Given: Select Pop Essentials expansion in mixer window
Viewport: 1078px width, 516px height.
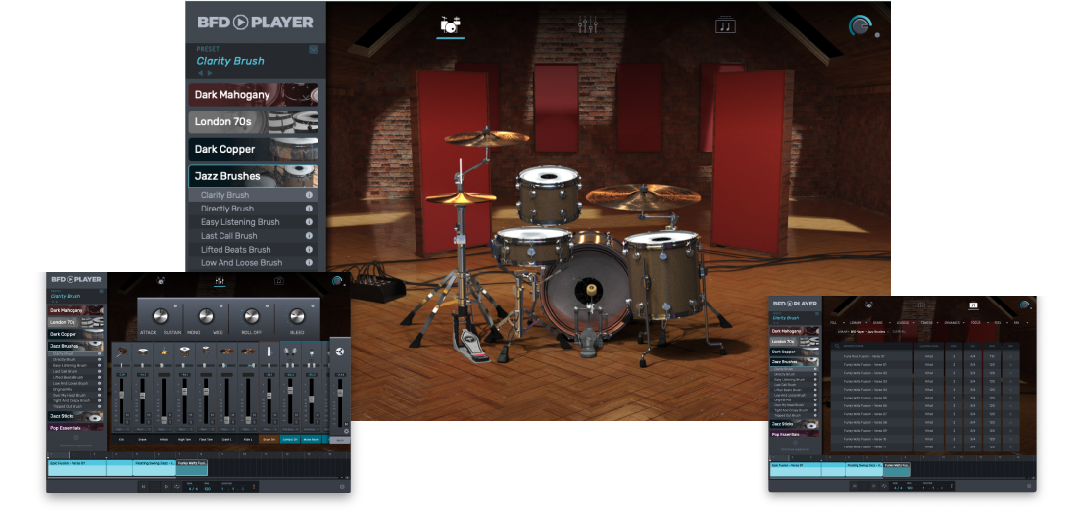Looking at the screenshot, I should [x=75, y=427].
